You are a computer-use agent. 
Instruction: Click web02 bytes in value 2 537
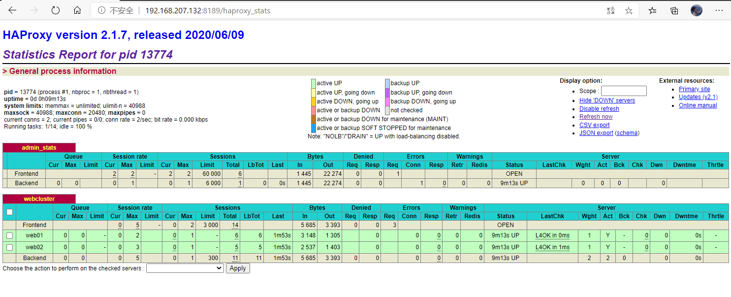coord(307,247)
